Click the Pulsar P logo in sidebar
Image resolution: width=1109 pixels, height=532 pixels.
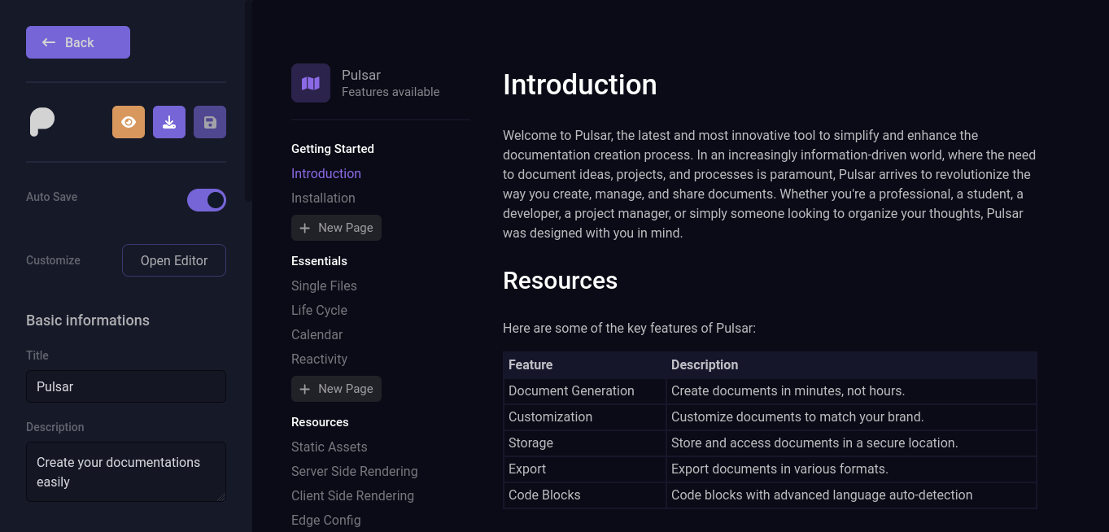[42, 122]
